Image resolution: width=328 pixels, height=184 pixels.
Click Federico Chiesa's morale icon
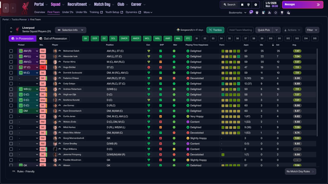click(x=174, y=78)
